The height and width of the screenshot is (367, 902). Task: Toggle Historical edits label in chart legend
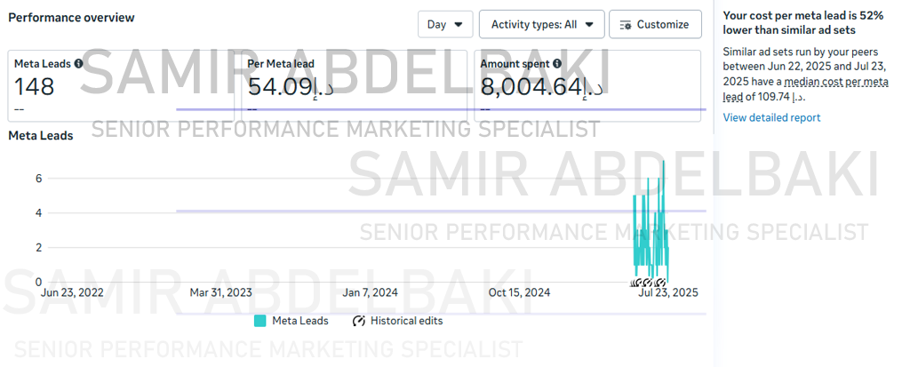[x=406, y=321]
